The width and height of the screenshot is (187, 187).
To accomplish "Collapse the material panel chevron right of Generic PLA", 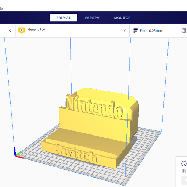I will point(125,31).
